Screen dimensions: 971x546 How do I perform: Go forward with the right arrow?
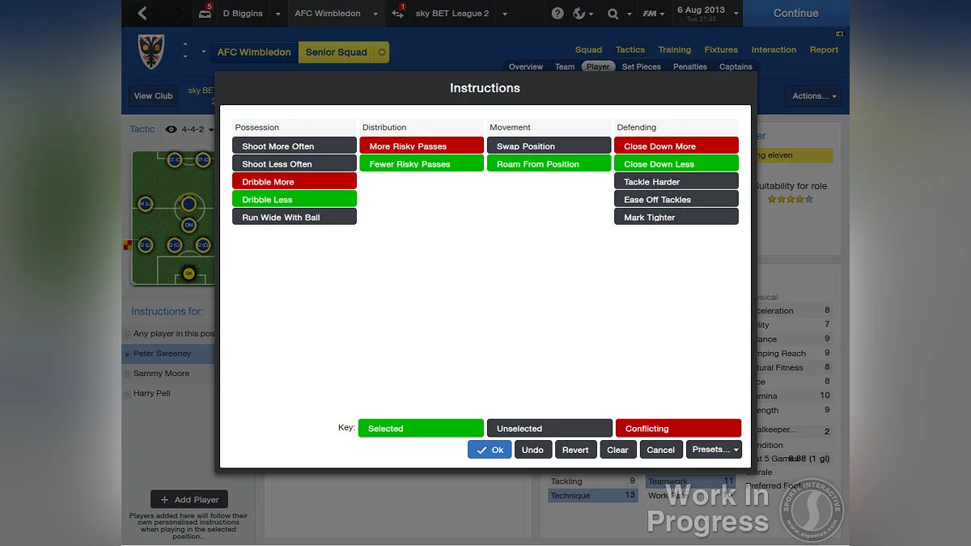(x=178, y=13)
